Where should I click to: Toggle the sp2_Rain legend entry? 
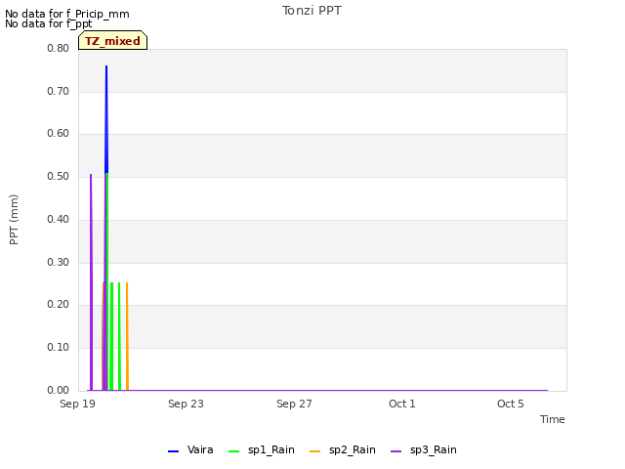(343, 450)
